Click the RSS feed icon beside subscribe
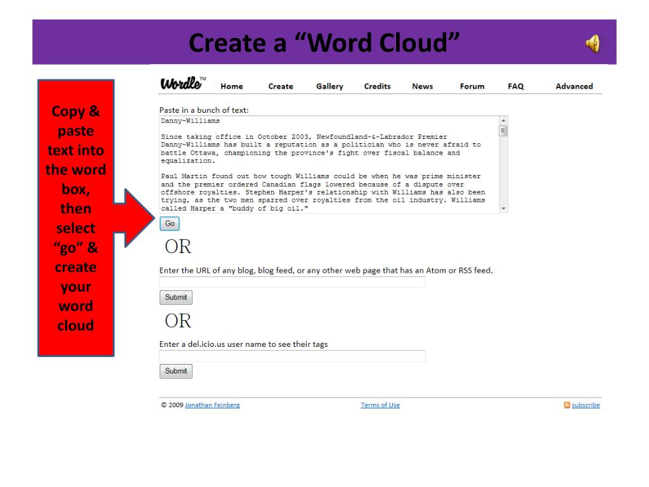649x487 pixels. coord(567,405)
